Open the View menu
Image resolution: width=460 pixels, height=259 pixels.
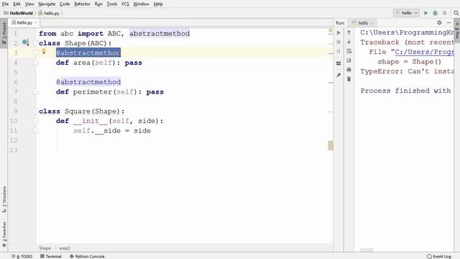point(29,4)
